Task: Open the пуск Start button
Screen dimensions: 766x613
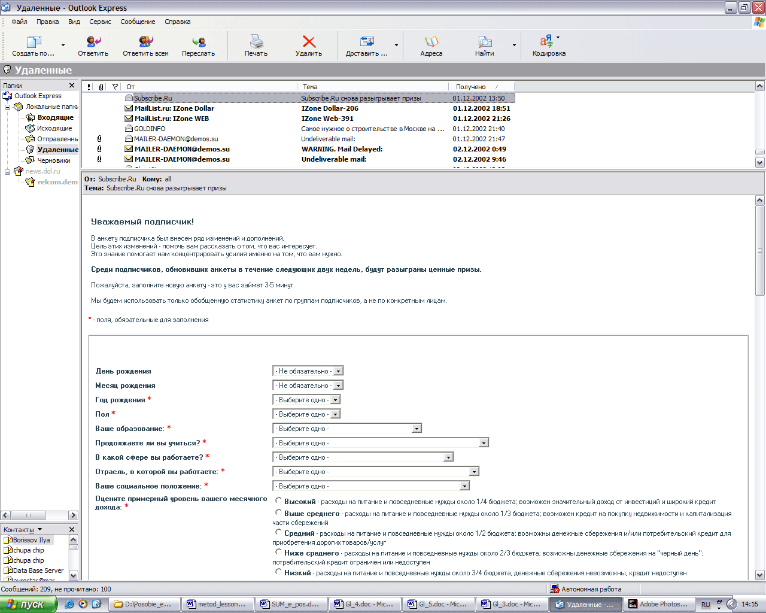Action: tap(28, 604)
